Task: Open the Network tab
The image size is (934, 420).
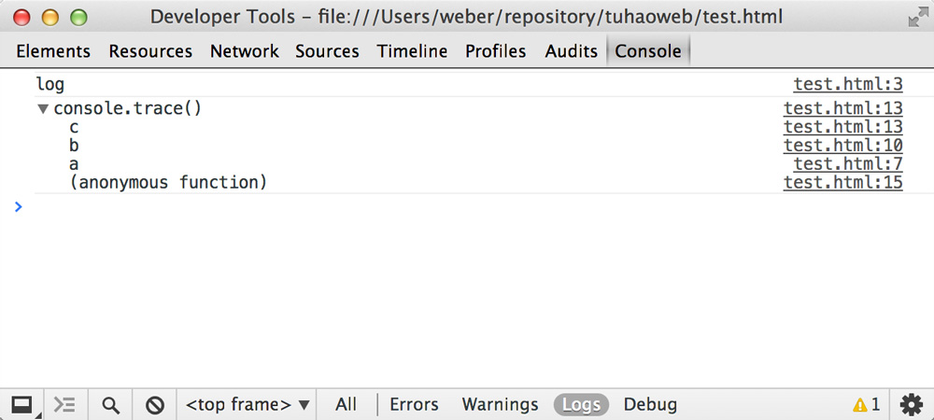Action: [x=244, y=51]
